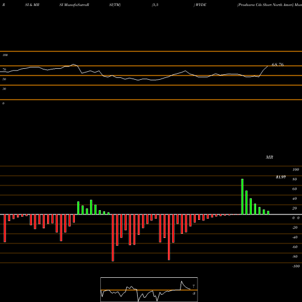The width and height of the screenshot is (302, 302).
Task: Click the 'SI(TM)' header label
Action: click(115, 5)
